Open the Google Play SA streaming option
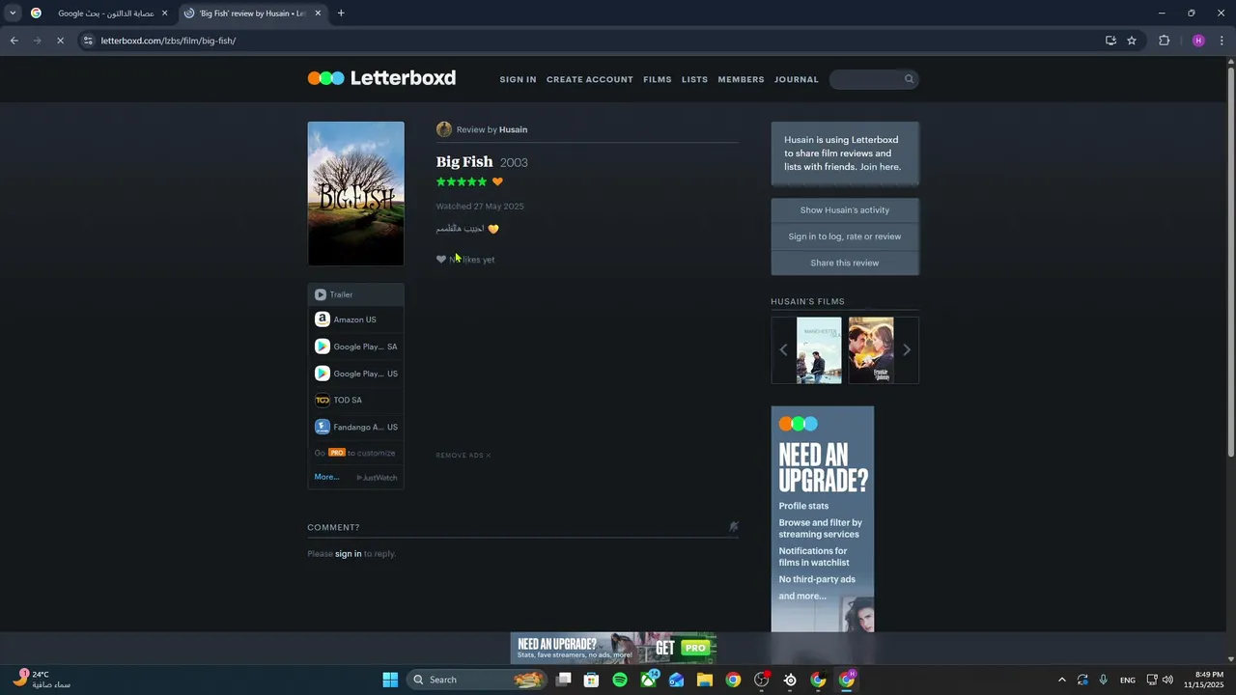 coord(355,347)
